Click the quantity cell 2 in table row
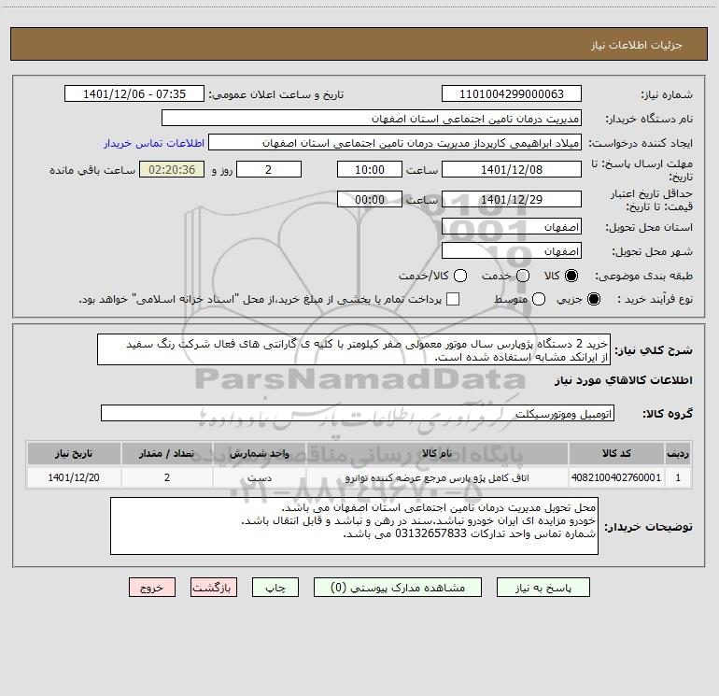 (x=166, y=477)
